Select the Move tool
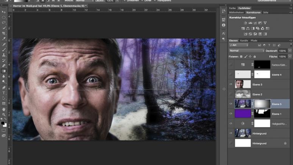293x165 pixels. 4,12
